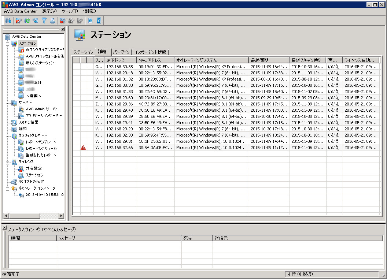The width and height of the screenshot is (387, 279).
Task: Click the connect to Data Center toolbar icon
Action: (x=8, y=21)
